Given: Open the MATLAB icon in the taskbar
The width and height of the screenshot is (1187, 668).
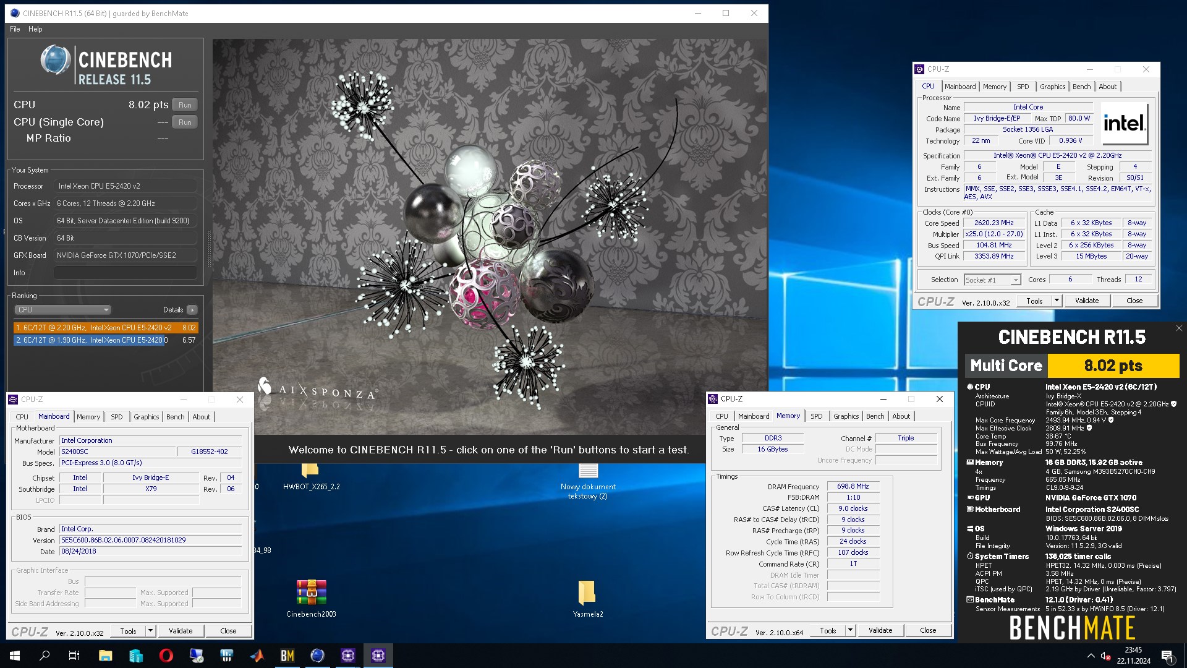Looking at the screenshot, I should 257,656.
